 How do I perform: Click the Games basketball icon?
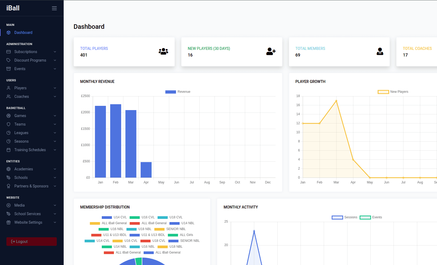coord(9,116)
